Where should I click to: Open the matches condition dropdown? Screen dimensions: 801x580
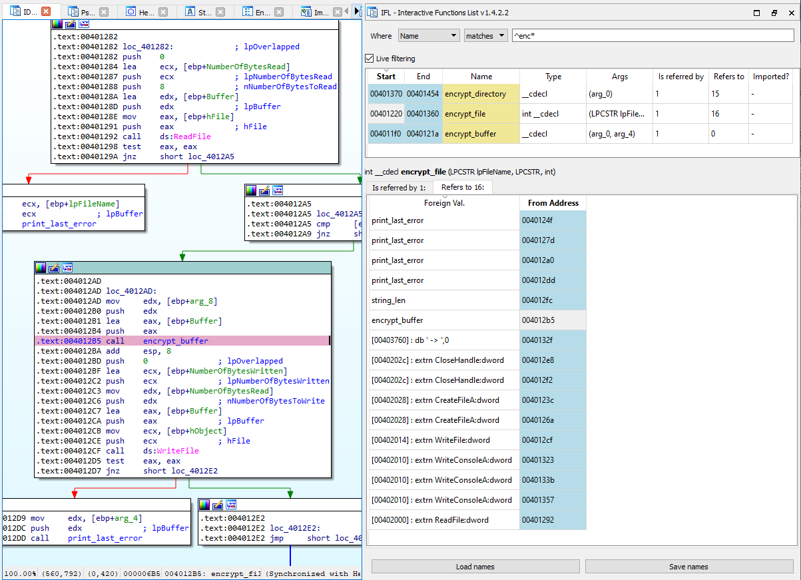(485, 36)
